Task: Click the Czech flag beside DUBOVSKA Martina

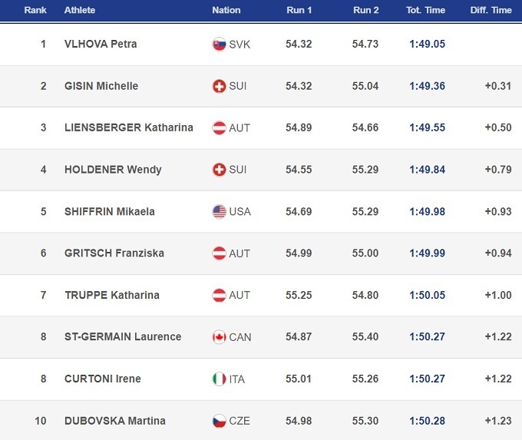Action: (219, 421)
